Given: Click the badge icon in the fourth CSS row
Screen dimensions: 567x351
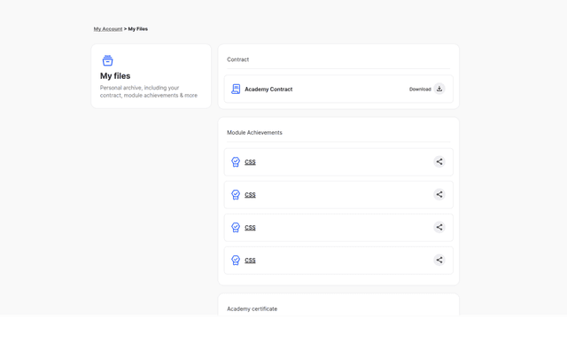Looking at the screenshot, I should (236, 261).
